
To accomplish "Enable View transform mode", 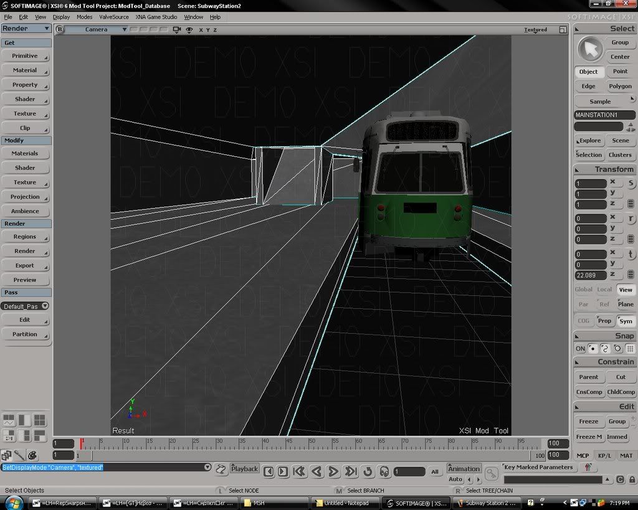I will pos(626,290).
